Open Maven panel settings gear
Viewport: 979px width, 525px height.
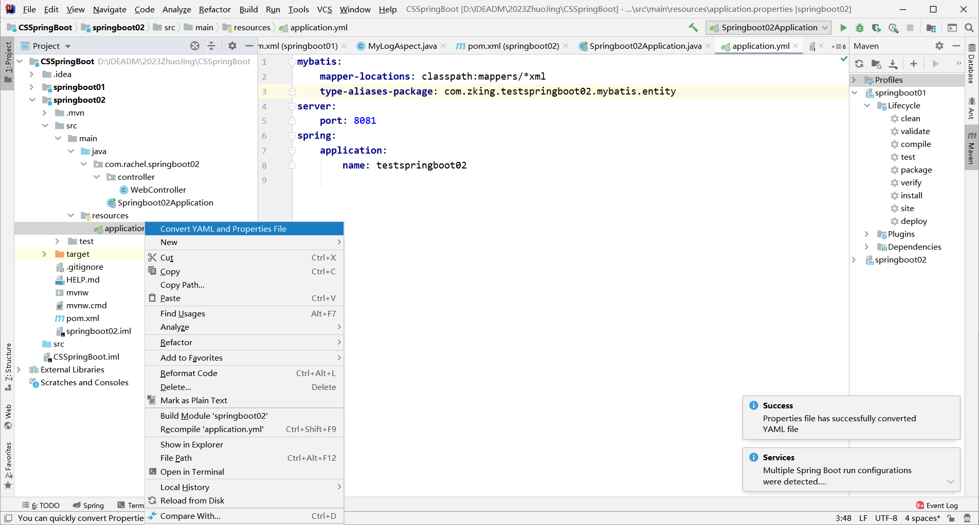(x=939, y=46)
